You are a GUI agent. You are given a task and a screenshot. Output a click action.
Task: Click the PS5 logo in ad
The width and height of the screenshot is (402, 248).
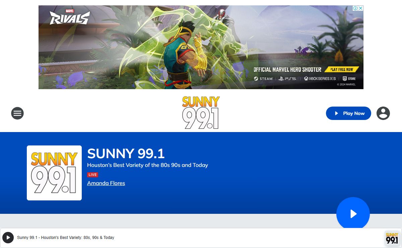[x=287, y=79]
